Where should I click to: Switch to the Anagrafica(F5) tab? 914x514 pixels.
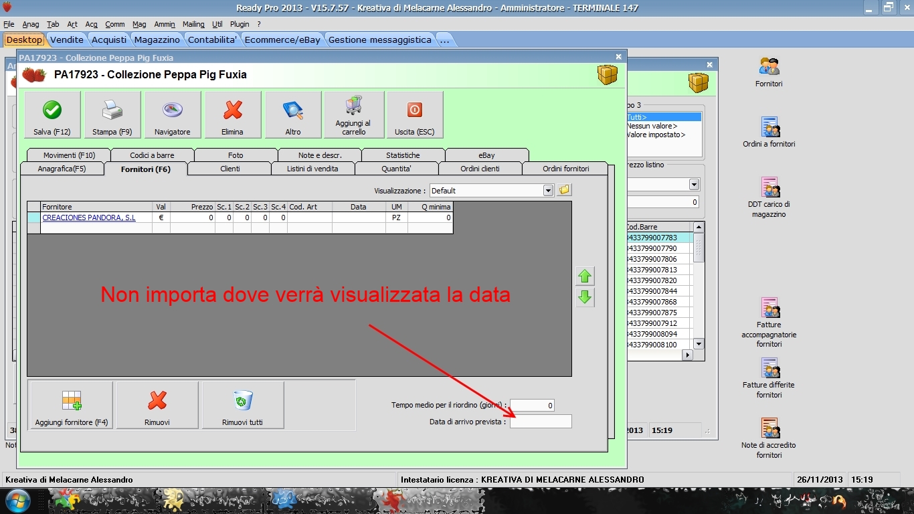click(62, 169)
